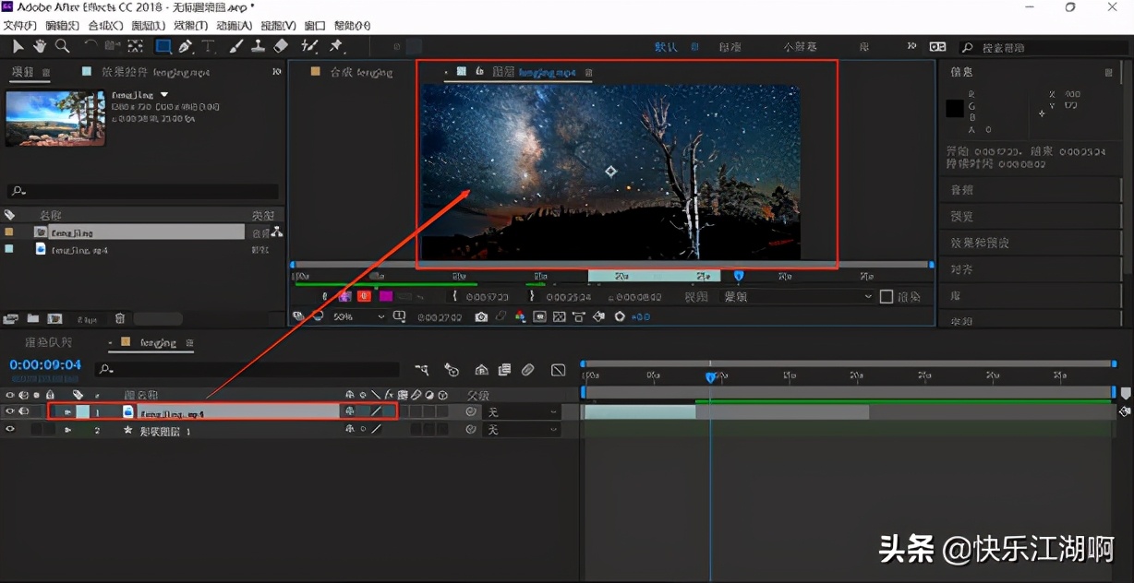Activate the Zoom tool

(x=61, y=46)
